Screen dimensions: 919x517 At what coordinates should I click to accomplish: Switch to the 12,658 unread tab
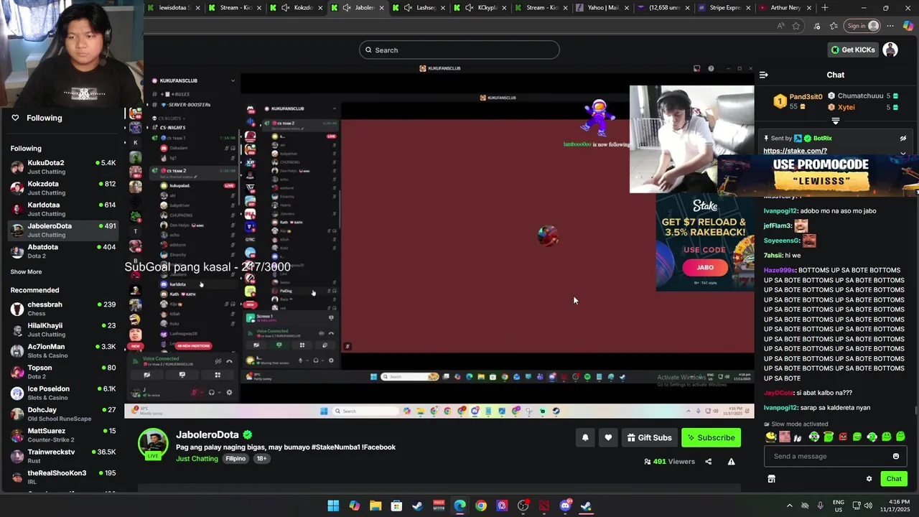point(663,8)
